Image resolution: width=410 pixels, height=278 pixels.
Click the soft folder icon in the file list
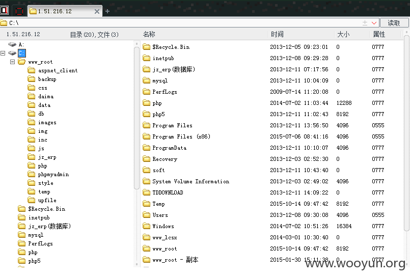pos(147,170)
